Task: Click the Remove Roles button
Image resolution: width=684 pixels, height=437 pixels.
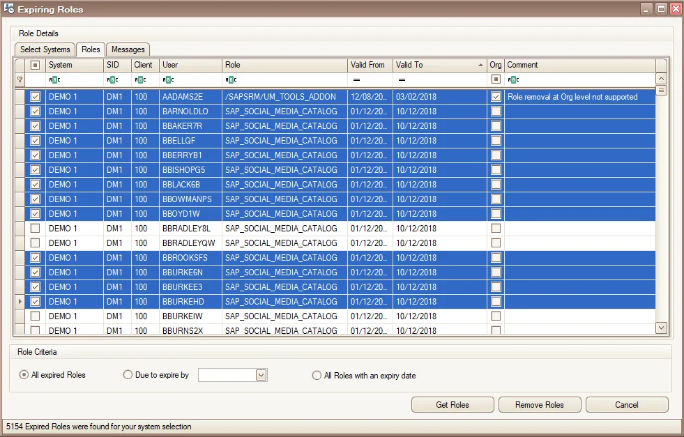Action: tap(540, 405)
